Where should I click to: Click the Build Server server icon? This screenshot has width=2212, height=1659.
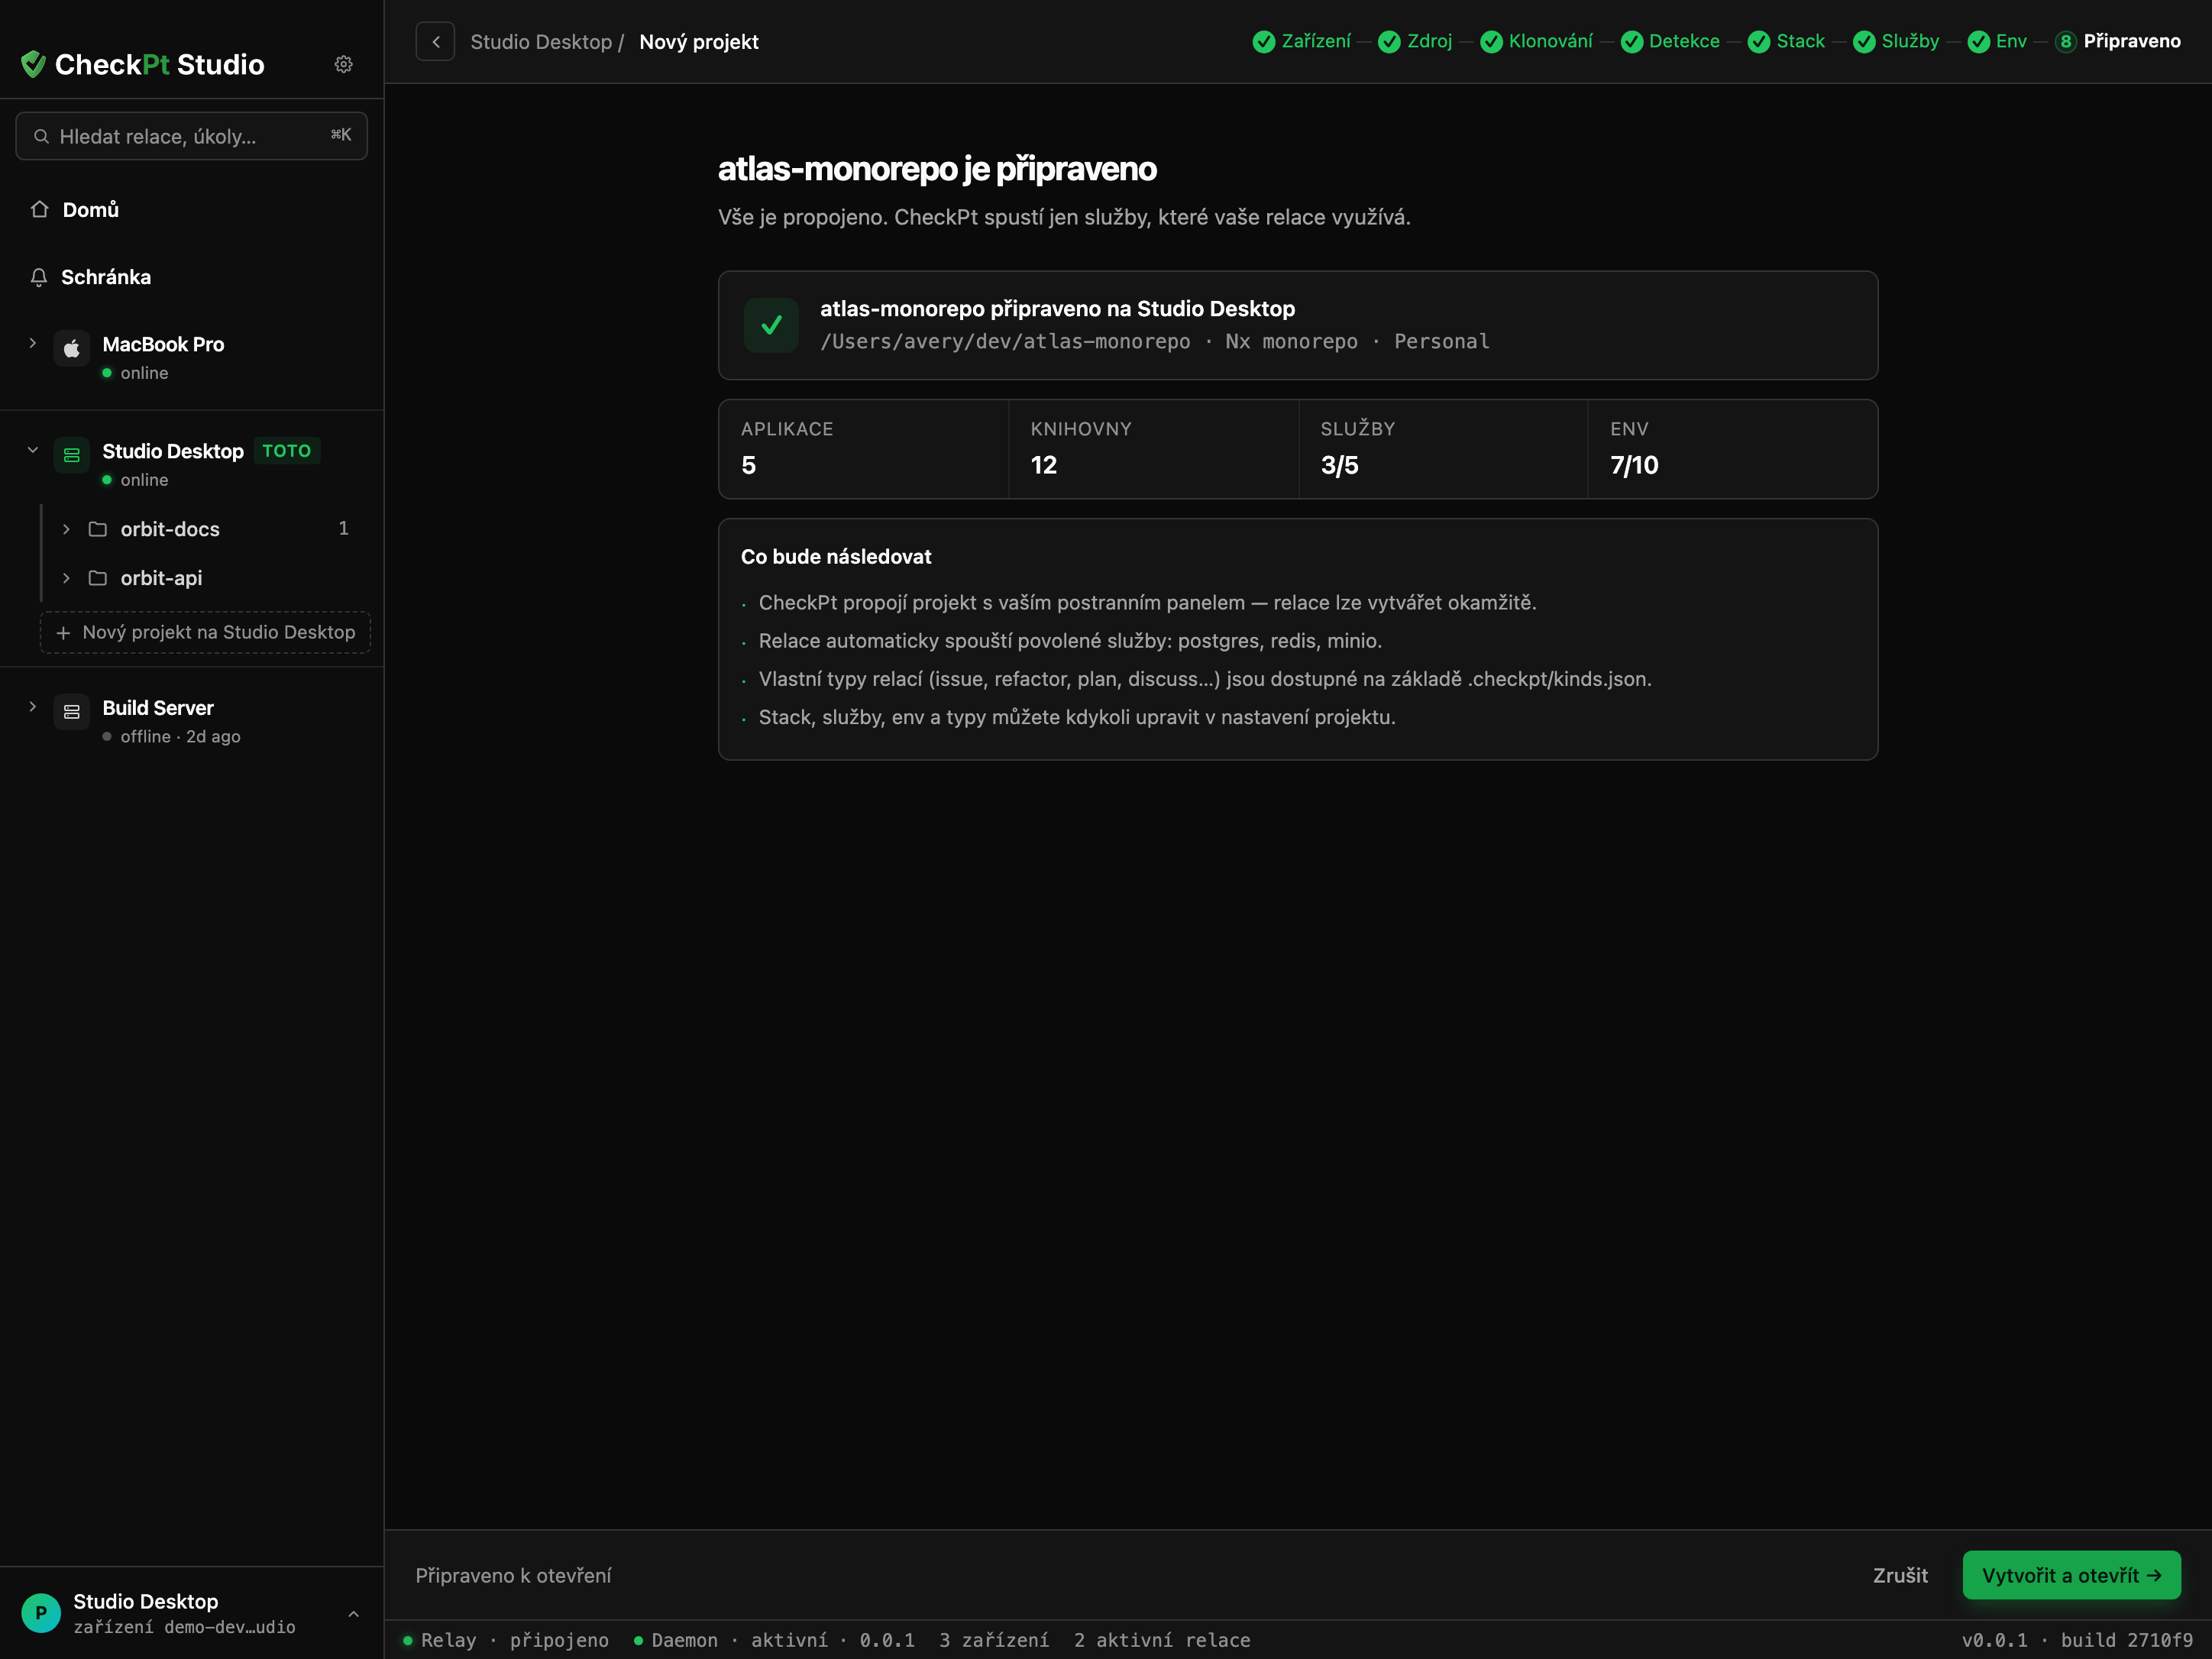click(x=71, y=712)
